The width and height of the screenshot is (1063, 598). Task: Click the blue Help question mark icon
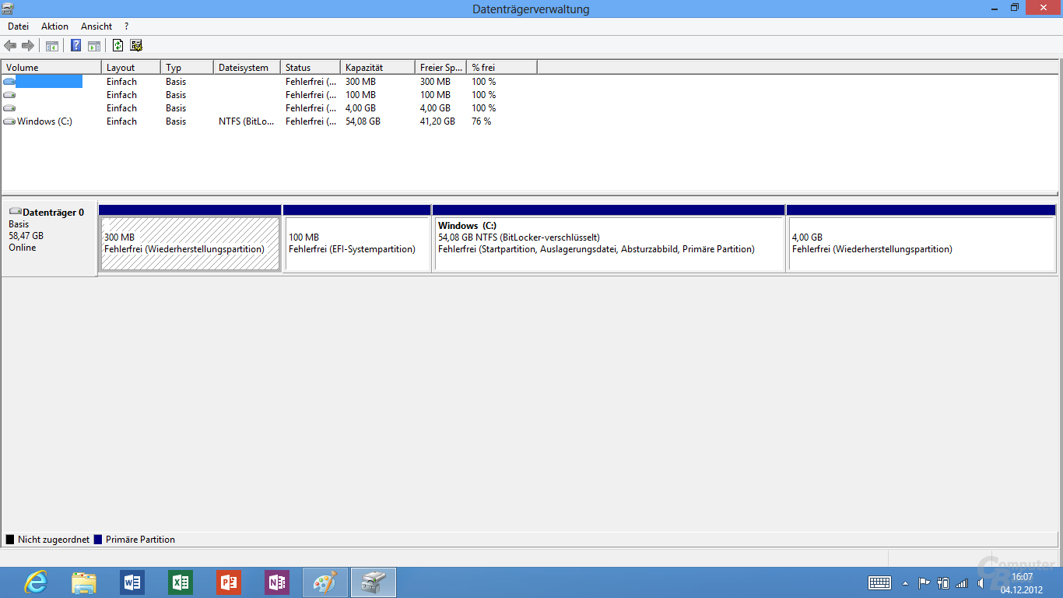tap(75, 46)
